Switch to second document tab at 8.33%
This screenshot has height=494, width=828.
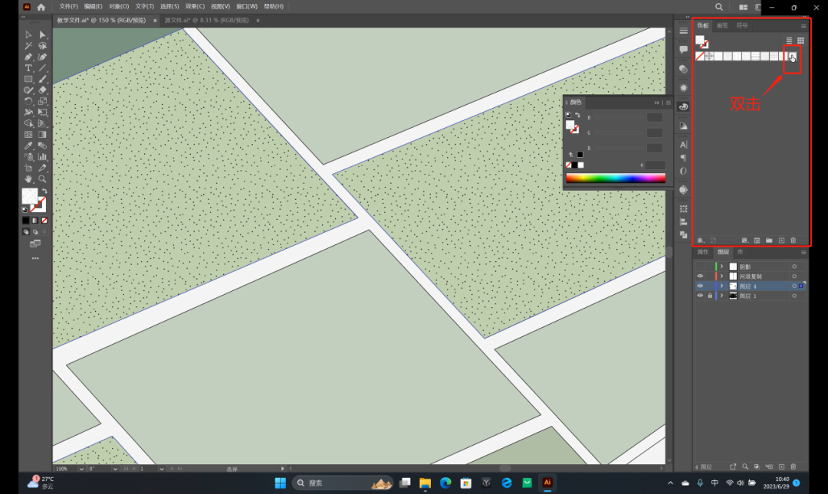coord(206,21)
